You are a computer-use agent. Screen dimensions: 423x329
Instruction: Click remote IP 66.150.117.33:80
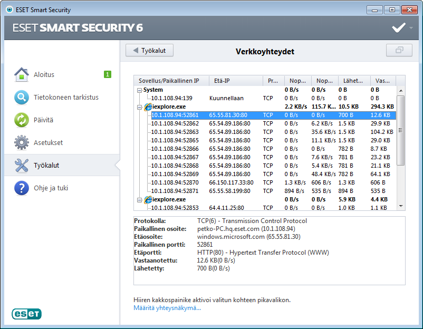tap(231, 182)
